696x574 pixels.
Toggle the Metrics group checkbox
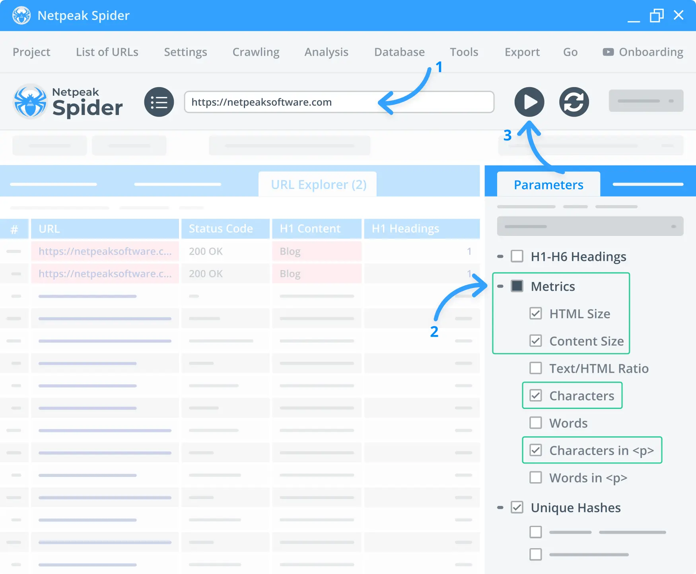point(517,286)
